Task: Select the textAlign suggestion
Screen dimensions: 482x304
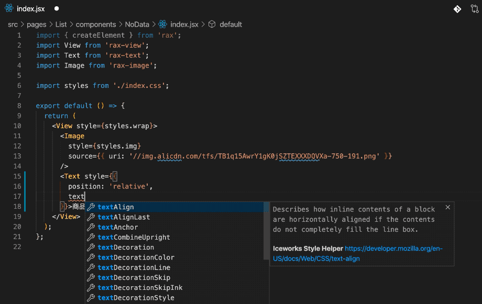Action: click(x=174, y=207)
